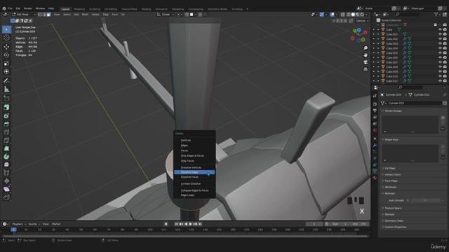This screenshot has height=252, width=449.
Task: Select the Knife tool
Action: 6,140
